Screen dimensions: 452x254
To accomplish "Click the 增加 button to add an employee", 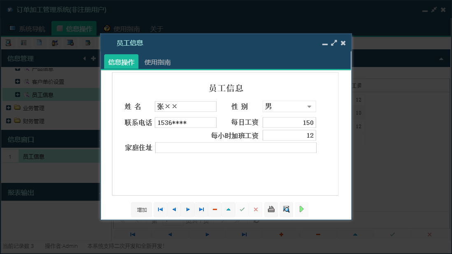I will point(141,209).
